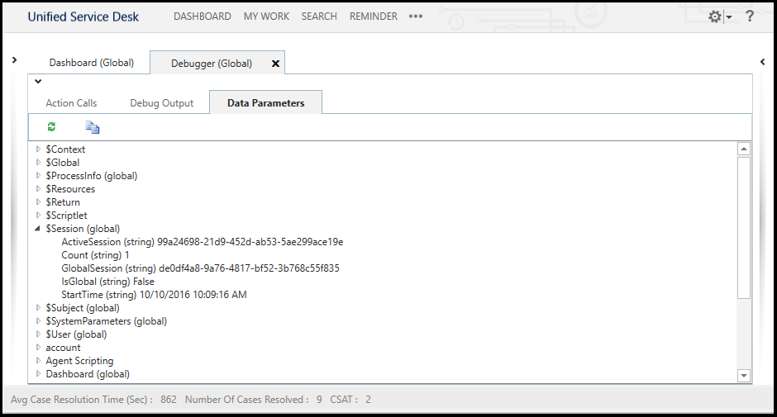Select the $Resources label
The height and width of the screenshot is (417, 777).
[x=70, y=189]
